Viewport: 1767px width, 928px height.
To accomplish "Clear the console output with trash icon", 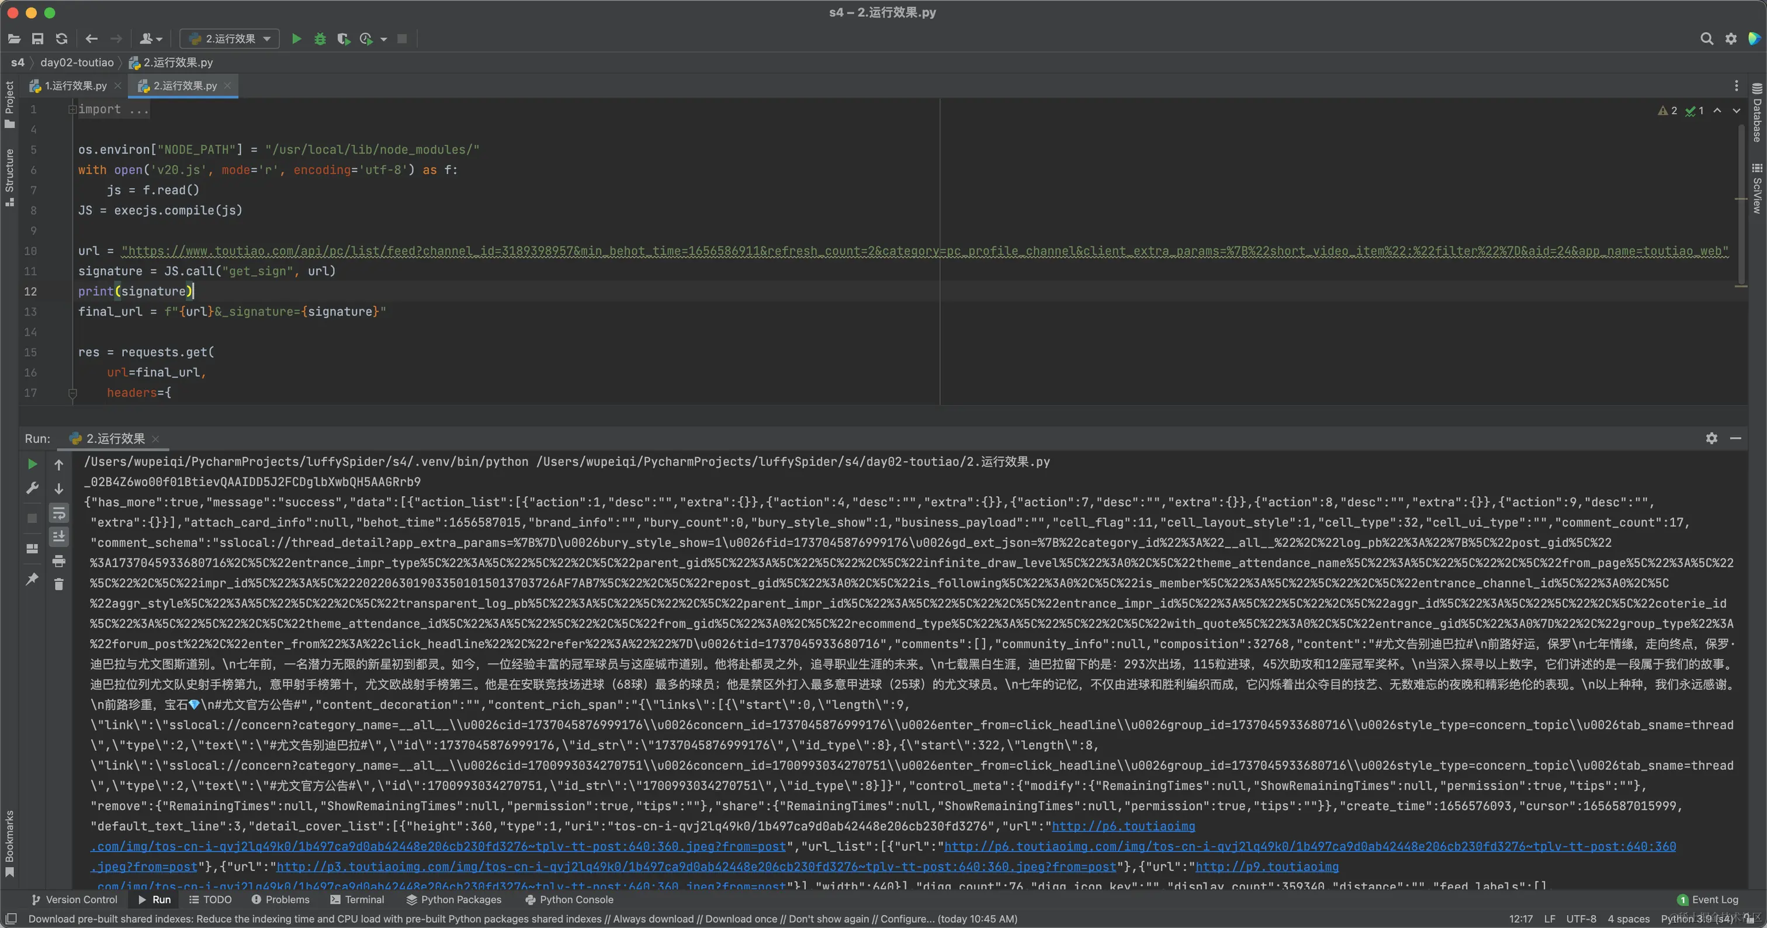I will (x=59, y=584).
